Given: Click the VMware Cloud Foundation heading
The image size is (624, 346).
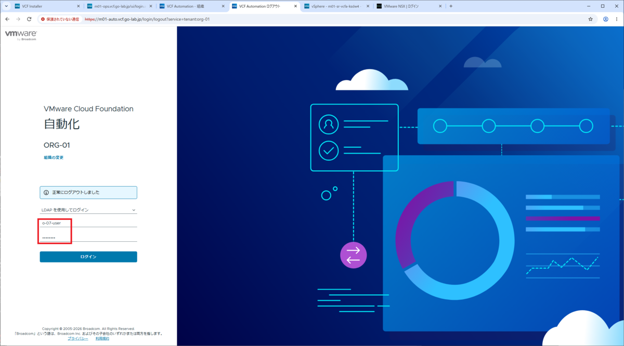Looking at the screenshot, I should click(x=88, y=109).
